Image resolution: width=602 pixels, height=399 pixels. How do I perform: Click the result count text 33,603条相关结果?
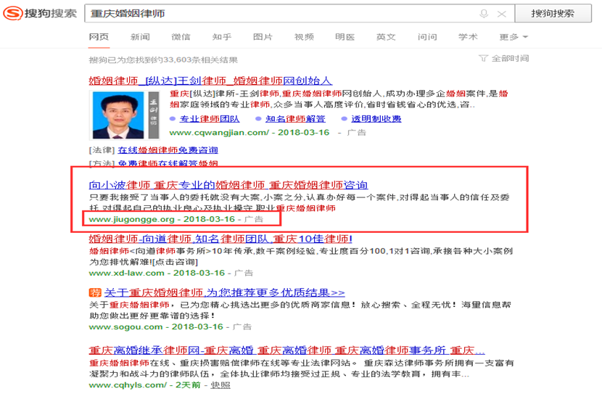[200, 60]
